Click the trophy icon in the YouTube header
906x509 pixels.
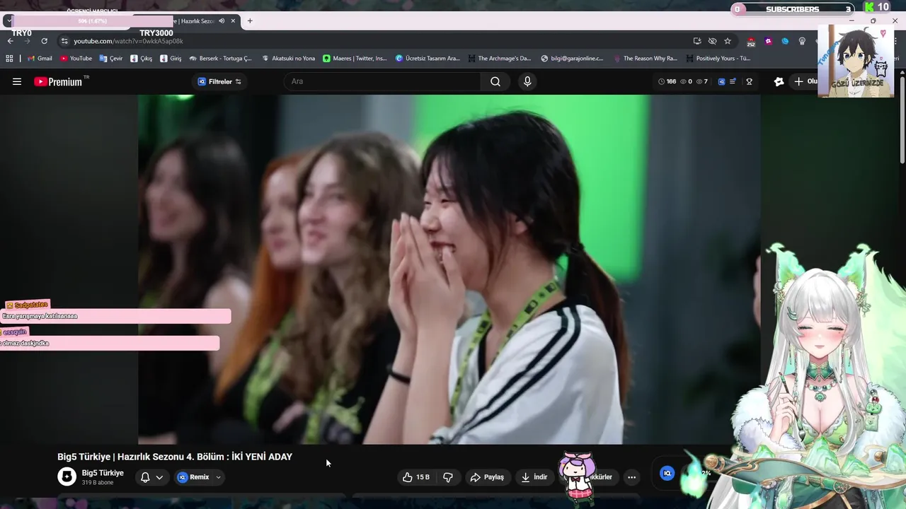pyautogui.click(x=749, y=81)
